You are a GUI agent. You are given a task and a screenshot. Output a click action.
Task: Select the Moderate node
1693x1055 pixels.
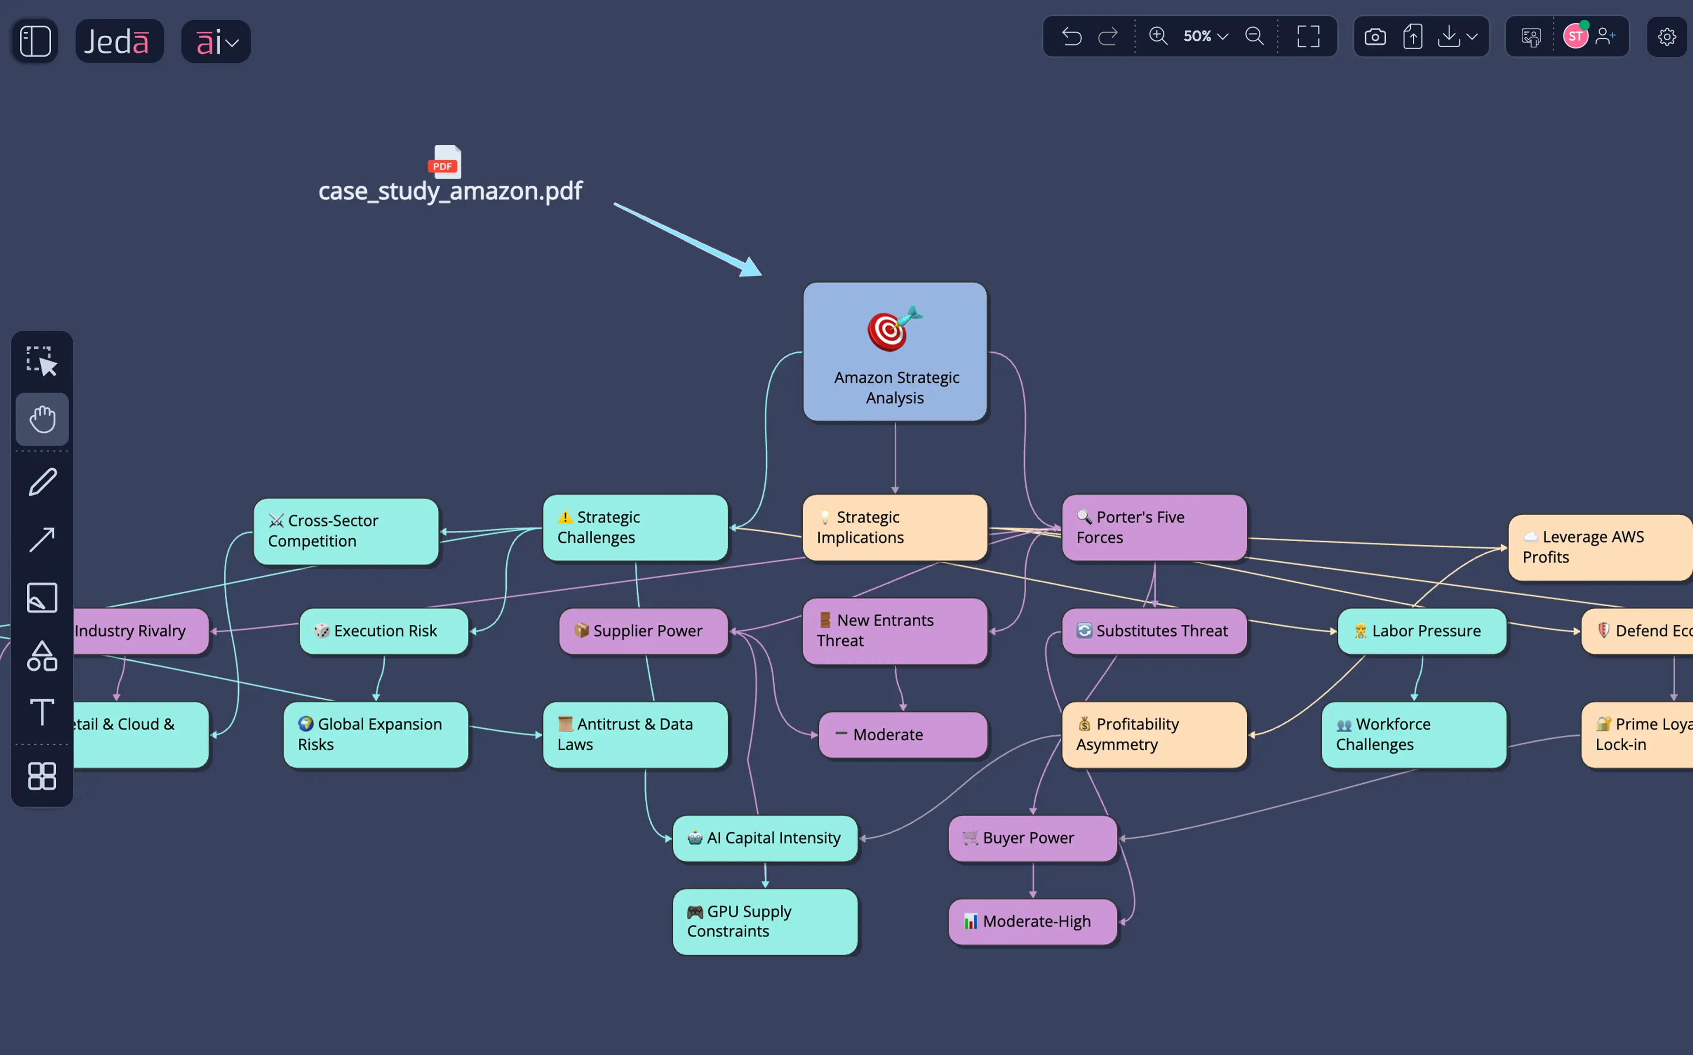(903, 735)
